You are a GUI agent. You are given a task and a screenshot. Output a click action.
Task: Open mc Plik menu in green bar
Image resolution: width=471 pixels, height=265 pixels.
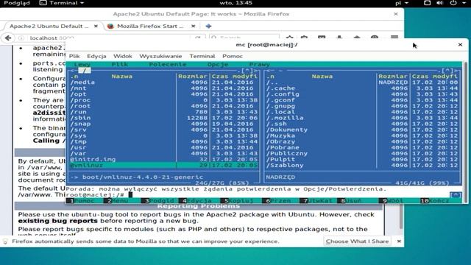[x=120, y=64]
